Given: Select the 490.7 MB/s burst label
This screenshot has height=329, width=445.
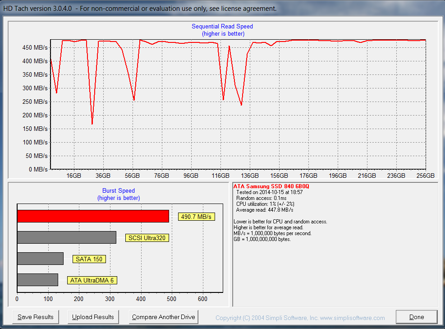Looking at the screenshot, I should pyautogui.click(x=197, y=217).
